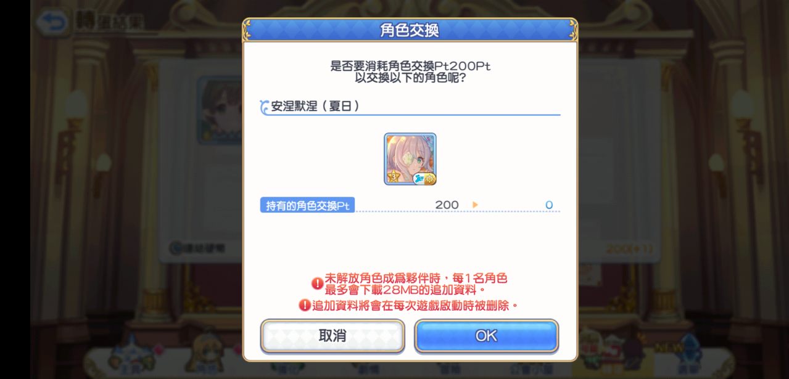Click the 是否要消耗角色交換Pt200Pt confirmation text
789x379 pixels.
410,66
